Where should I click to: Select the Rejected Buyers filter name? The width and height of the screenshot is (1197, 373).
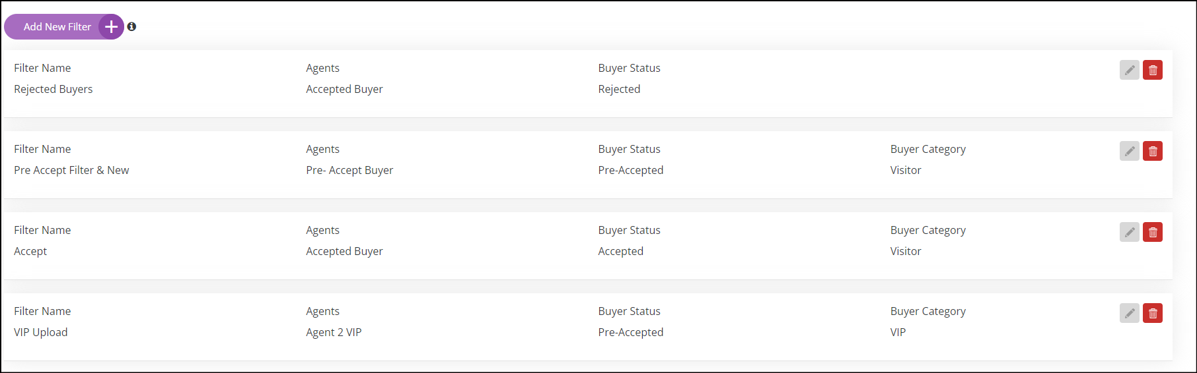(x=54, y=89)
